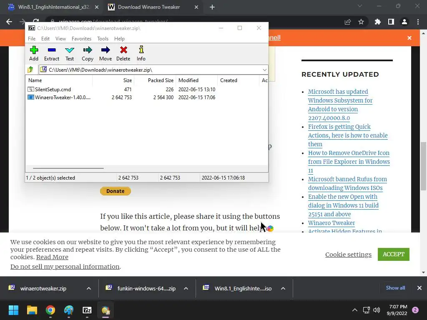Viewport: 427px width, 320px height.
Task: Open Winaero Tweaker sidebar link
Action: point(332,223)
